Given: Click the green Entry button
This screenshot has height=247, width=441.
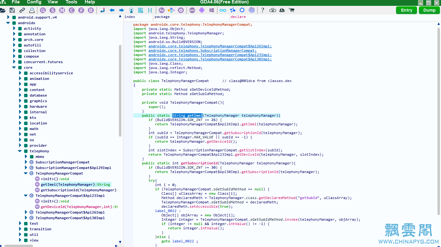Looking at the screenshot, I should click(406, 10).
